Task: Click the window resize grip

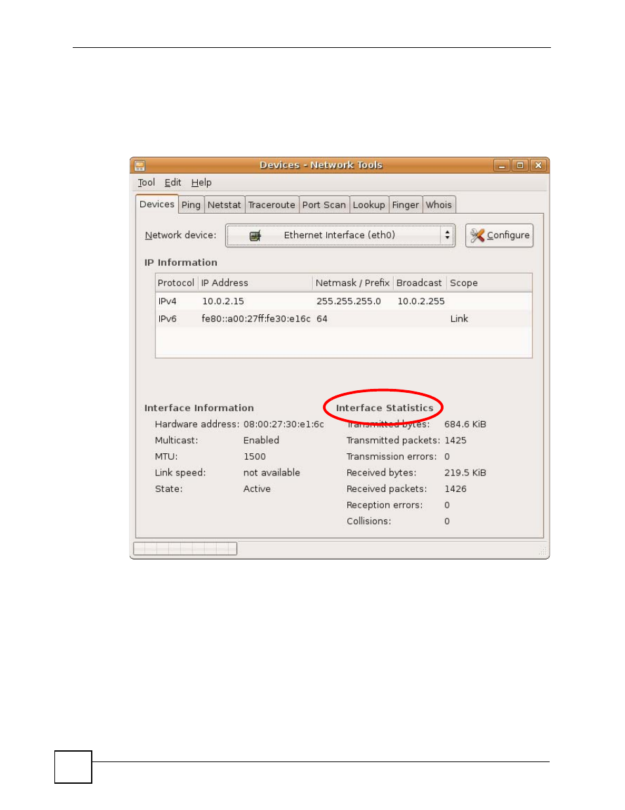Action: [542, 552]
